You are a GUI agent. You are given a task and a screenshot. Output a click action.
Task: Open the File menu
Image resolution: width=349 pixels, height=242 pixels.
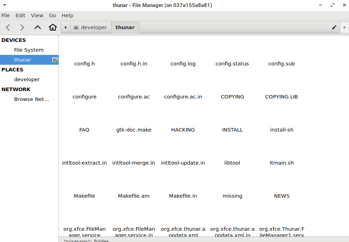coord(6,15)
